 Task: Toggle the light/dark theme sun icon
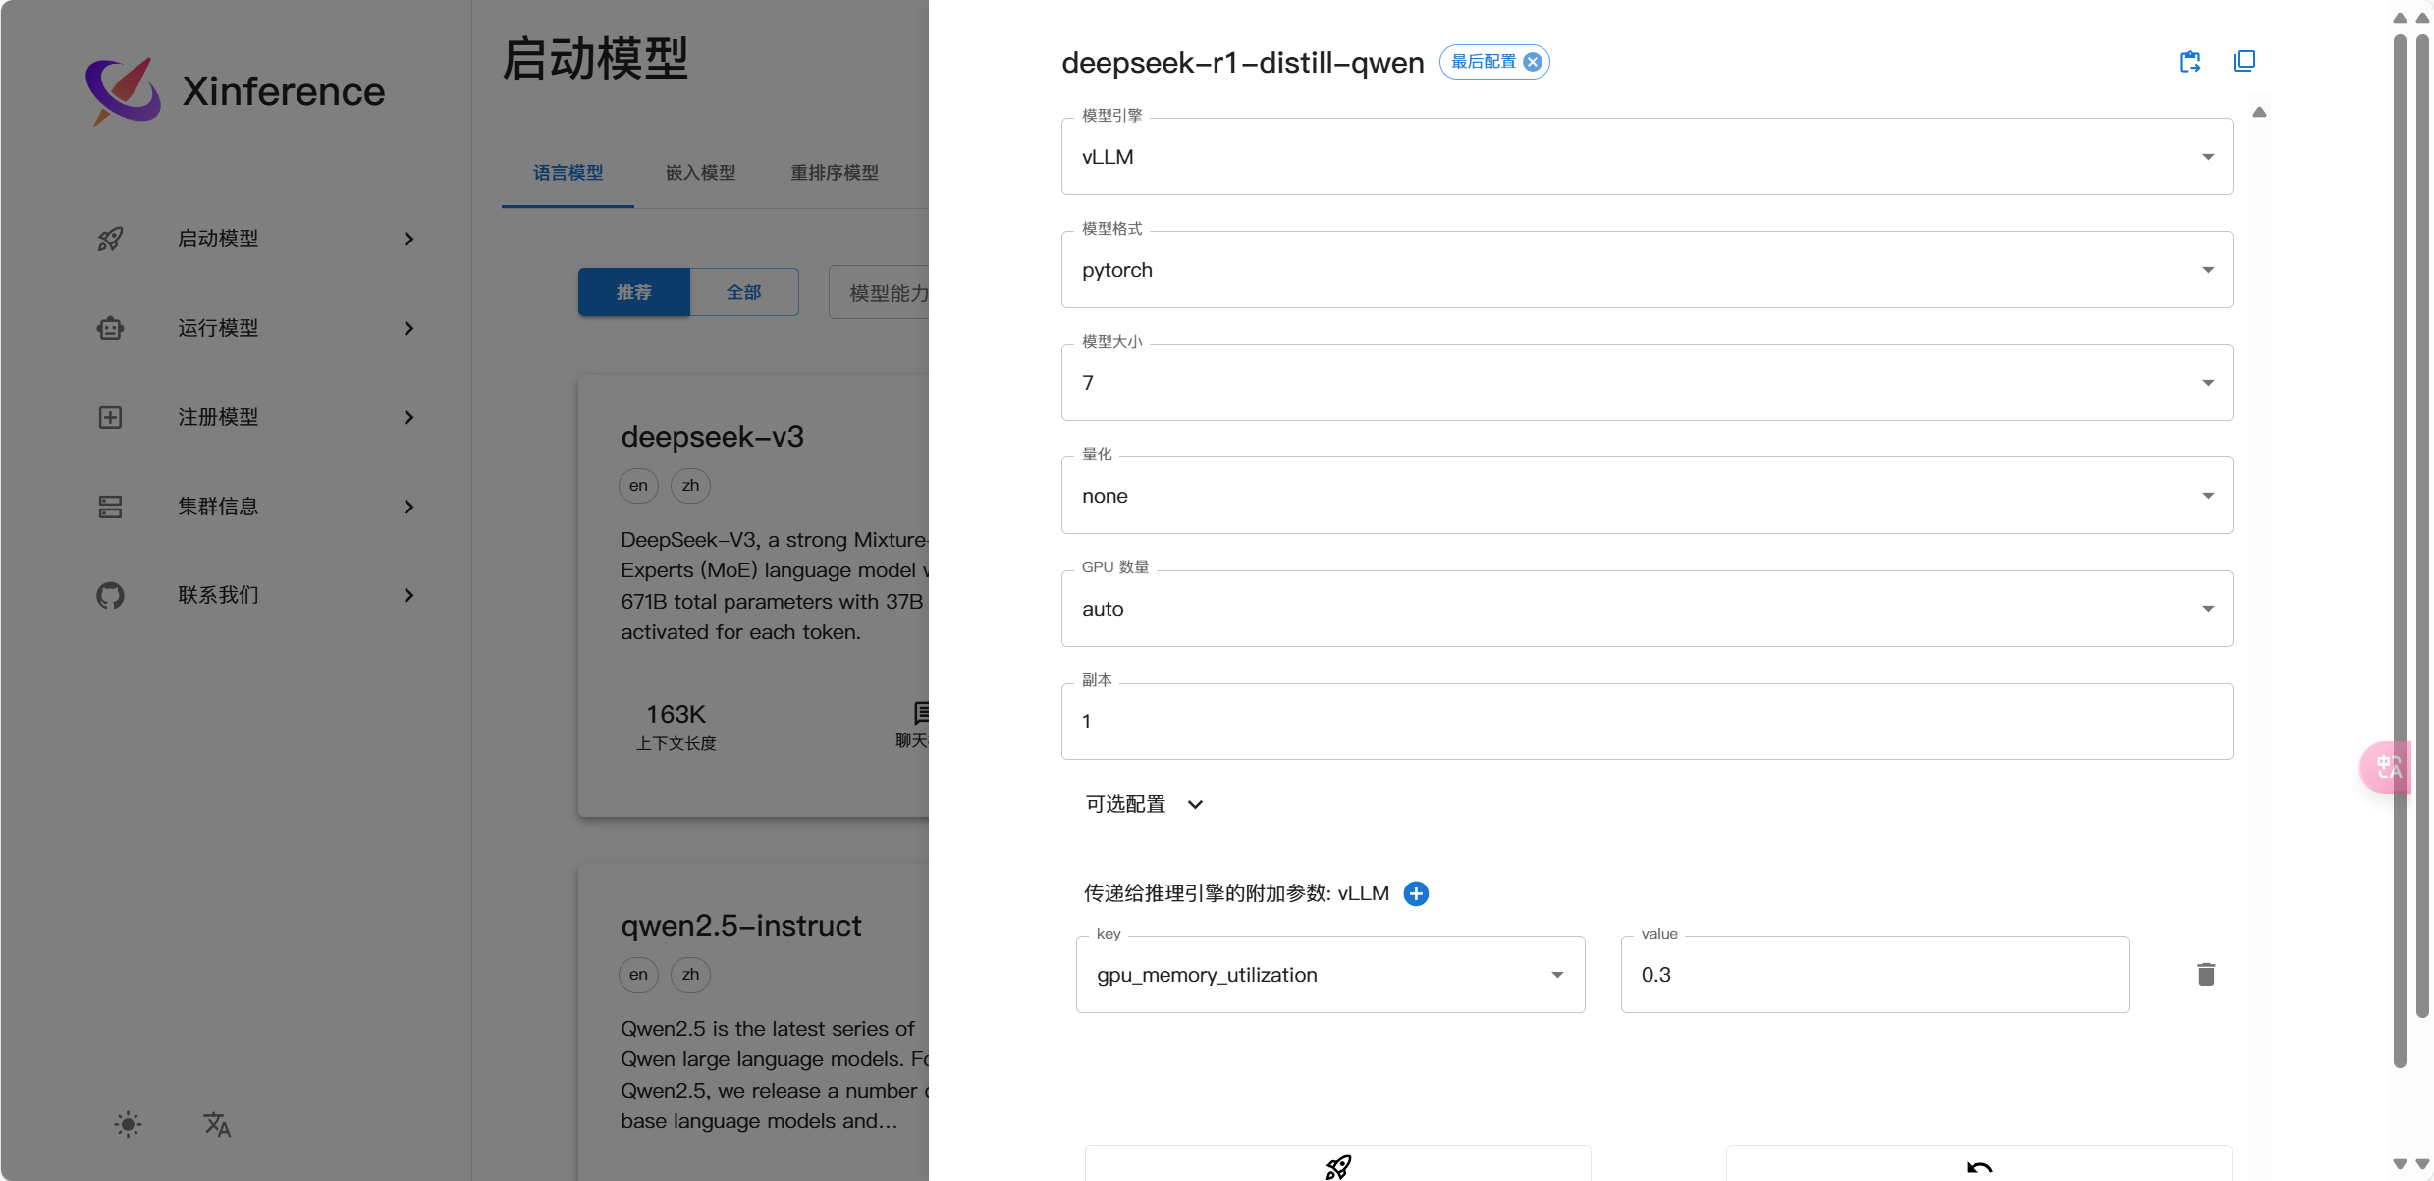[128, 1124]
